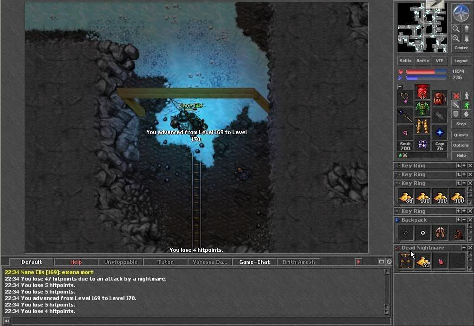Select the amulet equipment slot
The width and height of the screenshot is (474, 326).
[405, 98]
